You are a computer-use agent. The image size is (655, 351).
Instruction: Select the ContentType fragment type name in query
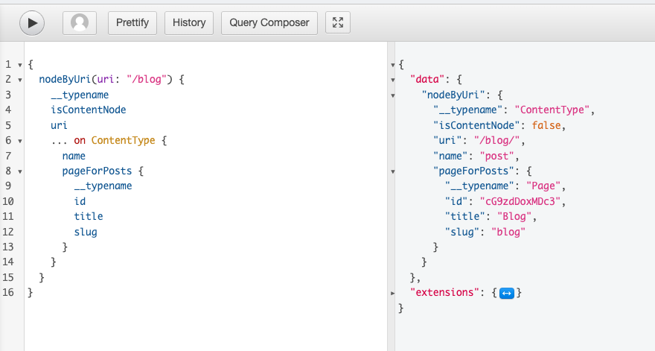[124, 141]
